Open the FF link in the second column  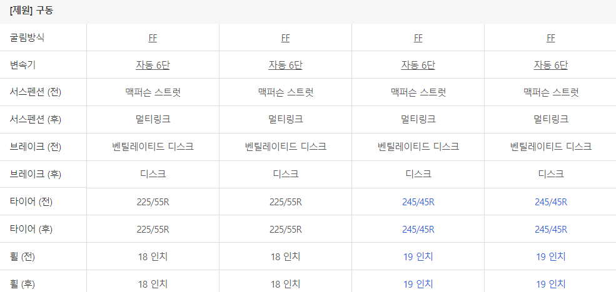[x=286, y=38]
